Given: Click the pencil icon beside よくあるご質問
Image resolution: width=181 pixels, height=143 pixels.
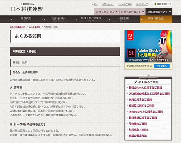Looking at the screenshot, I should pyautogui.click(x=136, y=82).
